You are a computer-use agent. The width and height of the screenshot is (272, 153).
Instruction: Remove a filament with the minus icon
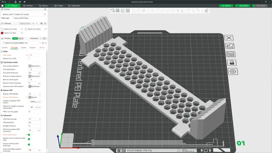(37, 23)
